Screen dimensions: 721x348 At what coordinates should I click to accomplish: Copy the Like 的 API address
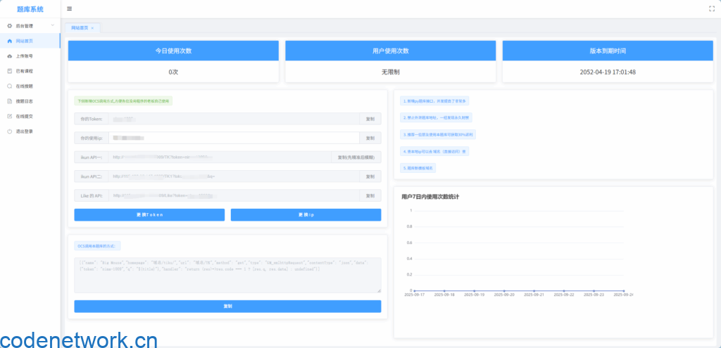[370, 195]
